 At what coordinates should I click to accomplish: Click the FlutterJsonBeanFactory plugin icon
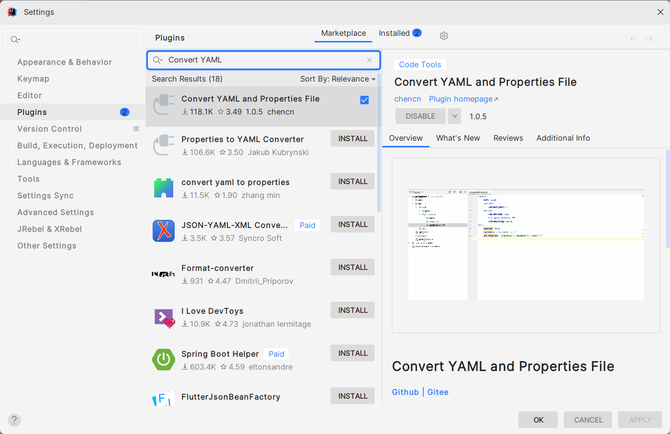pos(163,399)
